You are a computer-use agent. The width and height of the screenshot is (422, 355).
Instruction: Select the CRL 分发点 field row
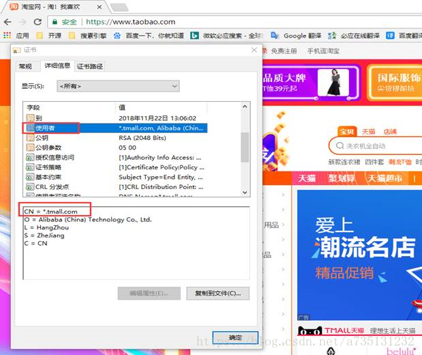[x=115, y=187]
